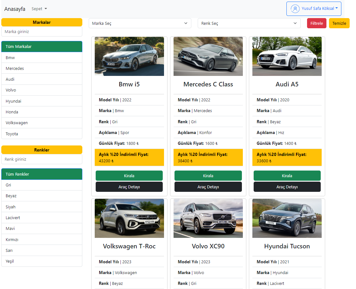Click the Audi A5 card title
The height and width of the screenshot is (289, 356).
coord(287,84)
